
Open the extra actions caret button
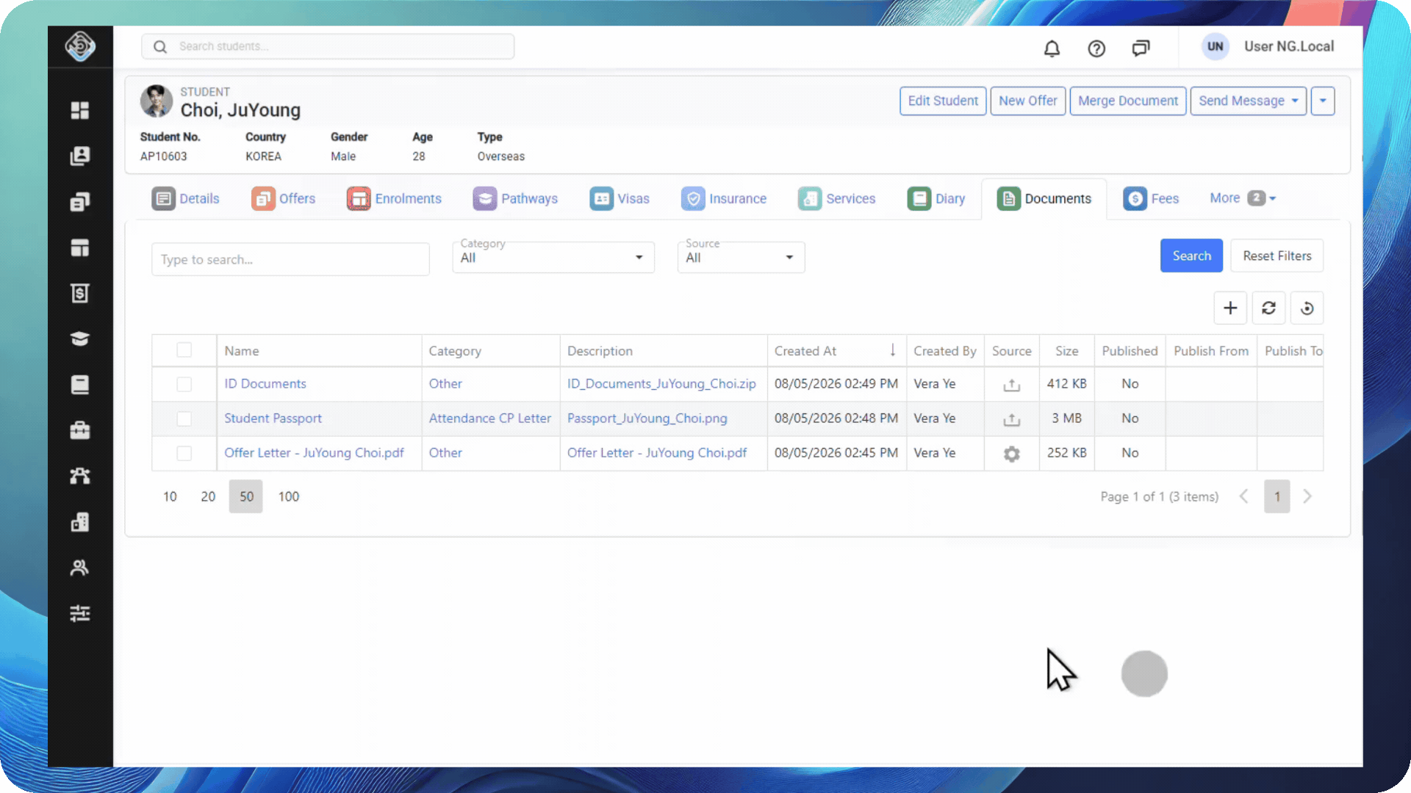click(x=1323, y=101)
